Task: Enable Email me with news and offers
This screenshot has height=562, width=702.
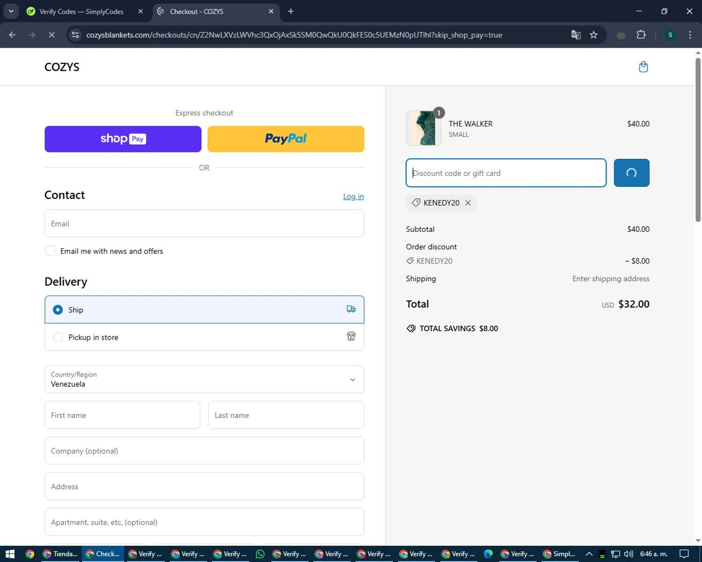Action: point(50,251)
